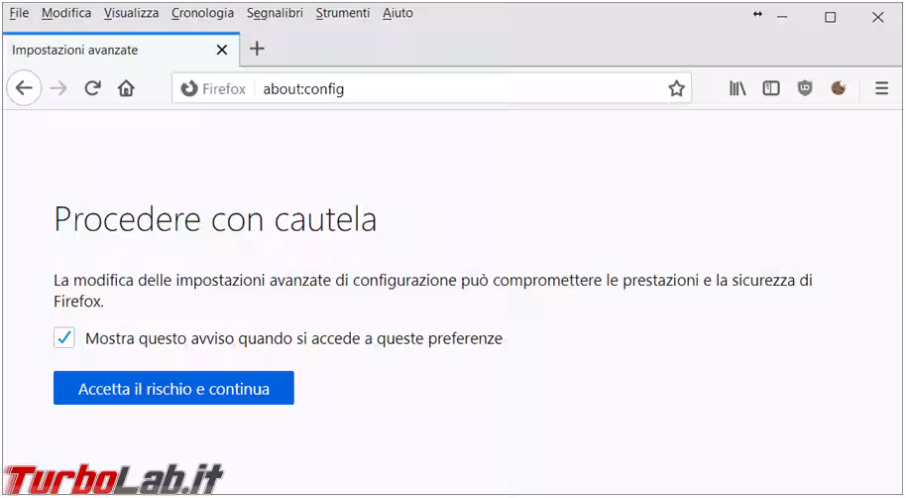Close the Impostazioni avanzate tab

222,50
